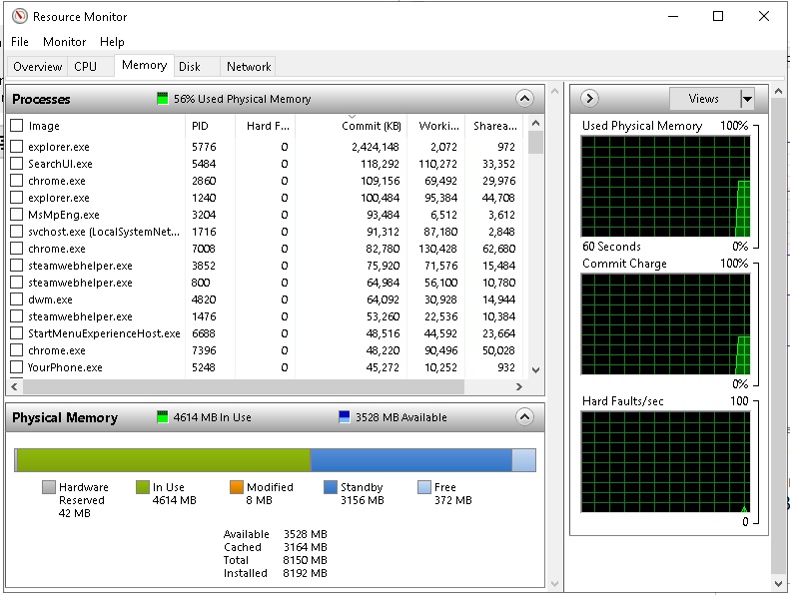Open the Monitor menu

coord(64,42)
